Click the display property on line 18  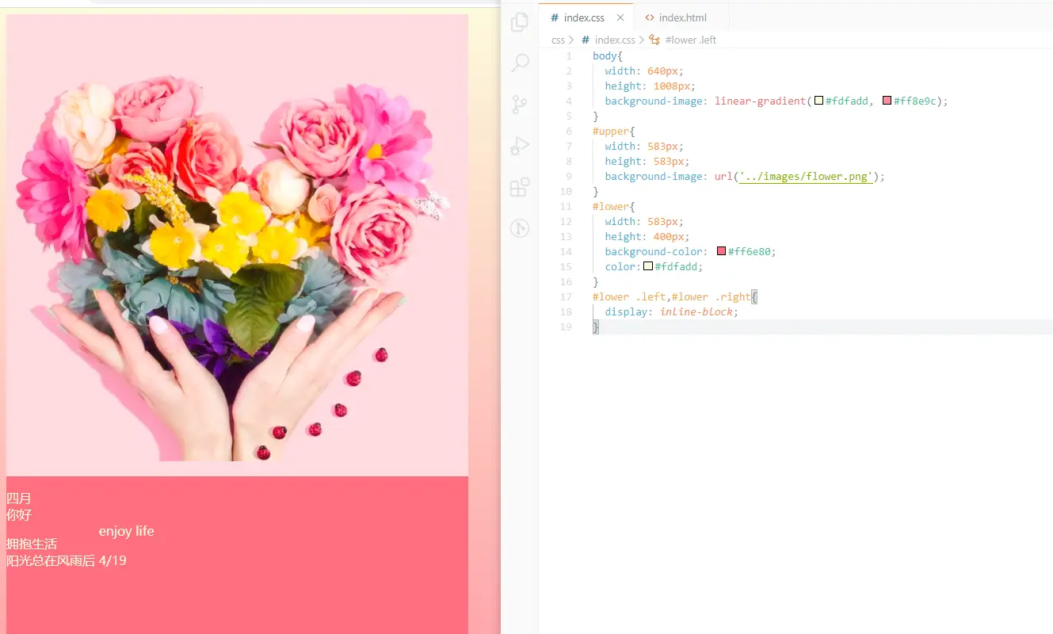point(626,312)
